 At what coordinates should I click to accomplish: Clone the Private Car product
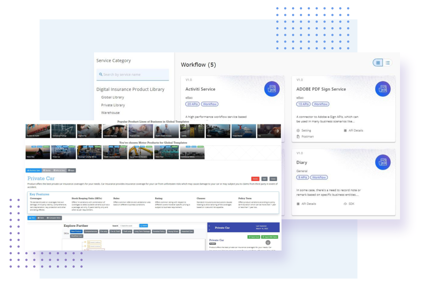click(273, 179)
